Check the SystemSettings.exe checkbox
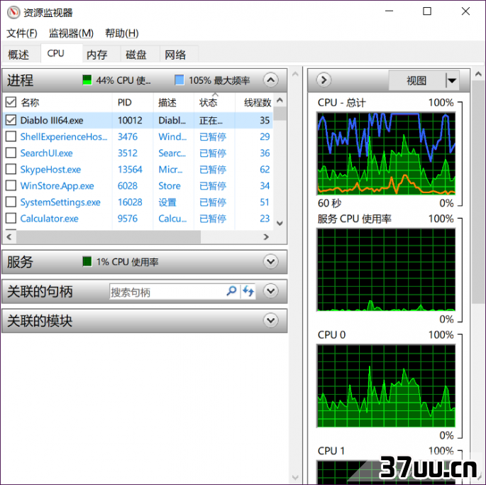 (x=11, y=202)
